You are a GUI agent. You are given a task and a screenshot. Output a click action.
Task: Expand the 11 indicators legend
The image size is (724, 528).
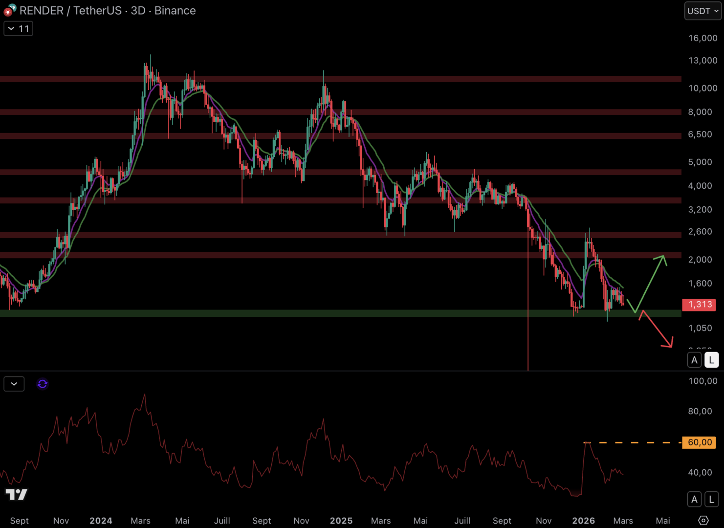[18, 29]
